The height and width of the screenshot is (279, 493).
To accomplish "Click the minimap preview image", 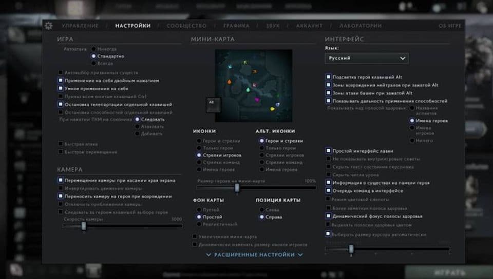I will point(254,82).
